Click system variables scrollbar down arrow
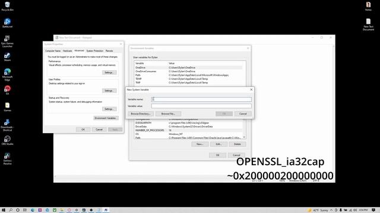The image size is (380, 213). [244, 137]
